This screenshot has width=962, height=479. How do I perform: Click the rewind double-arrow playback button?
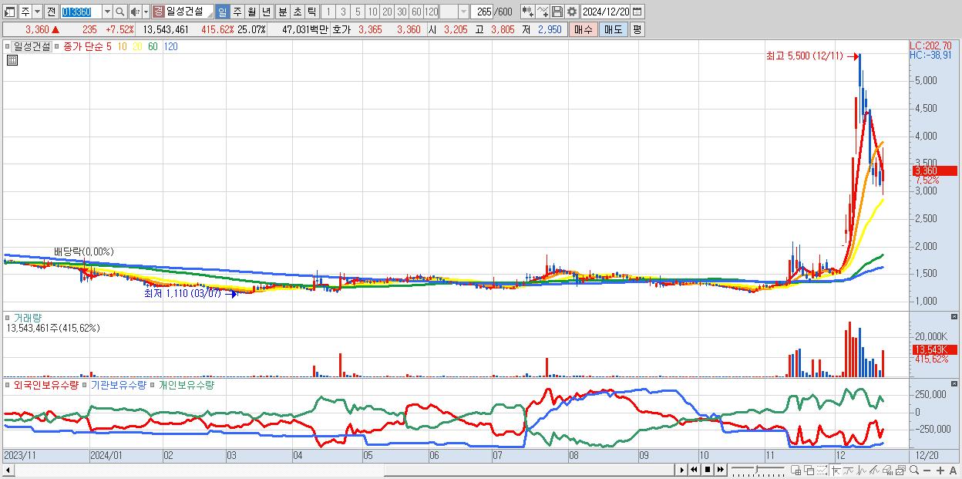pyautogui.click(x=694, y=470)
